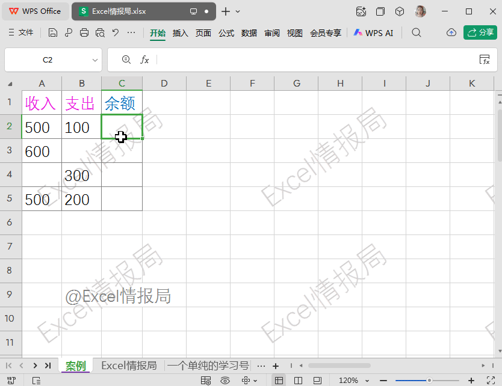Click the Print icon
This screenshot has height=386, width=502.
pos(84,32)
